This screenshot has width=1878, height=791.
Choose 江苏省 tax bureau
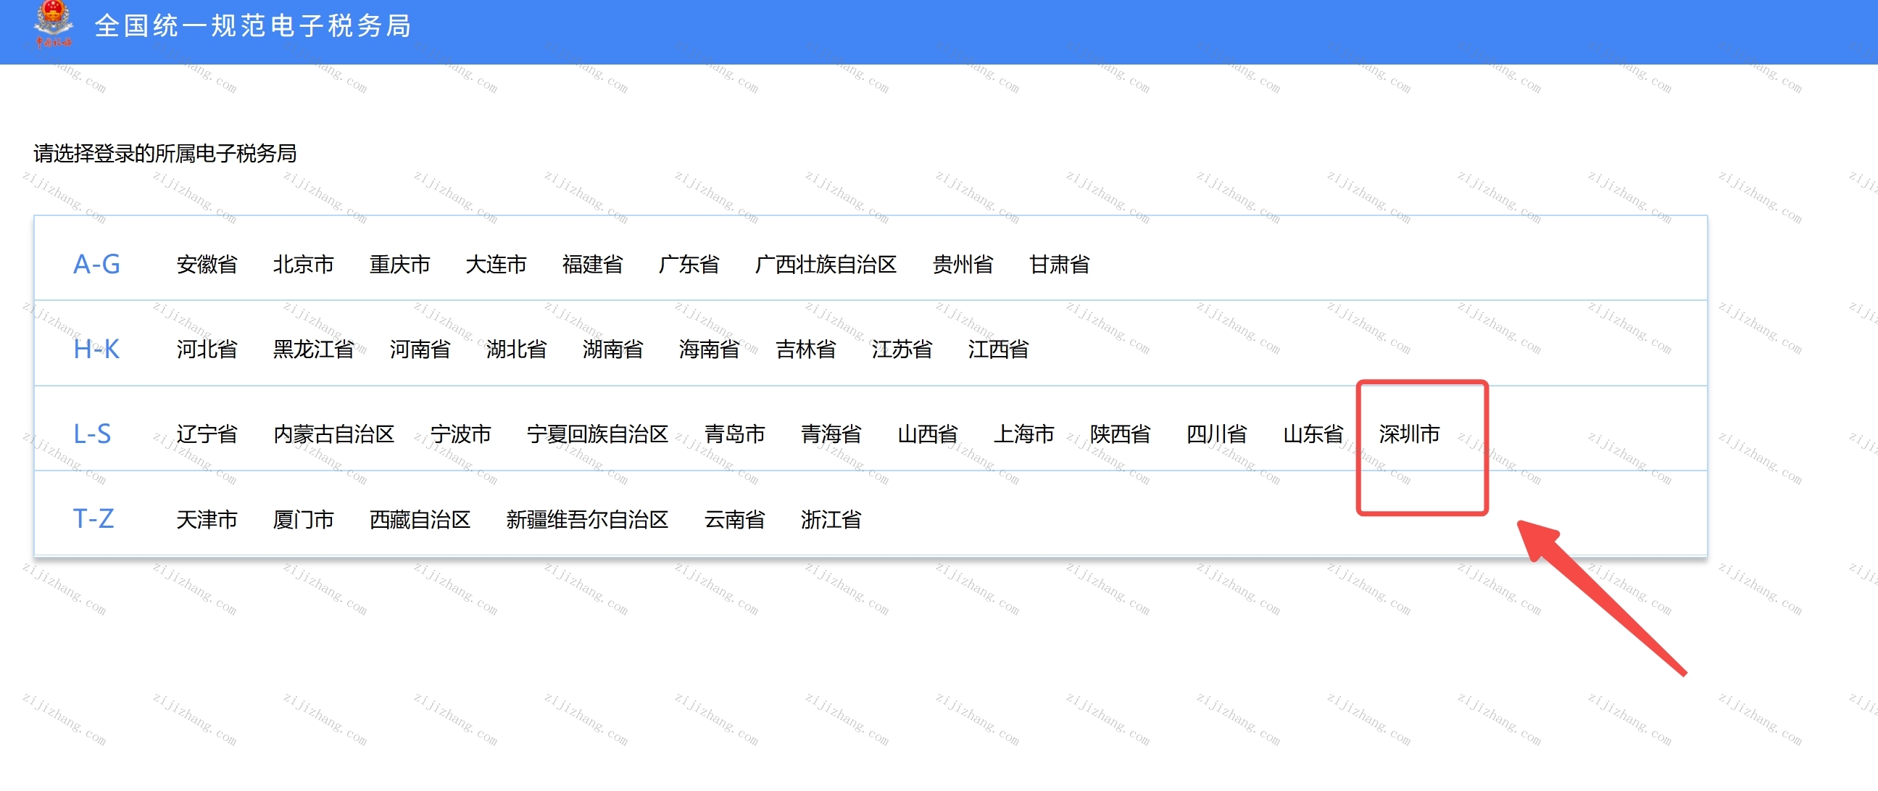[x=902, y=349]
